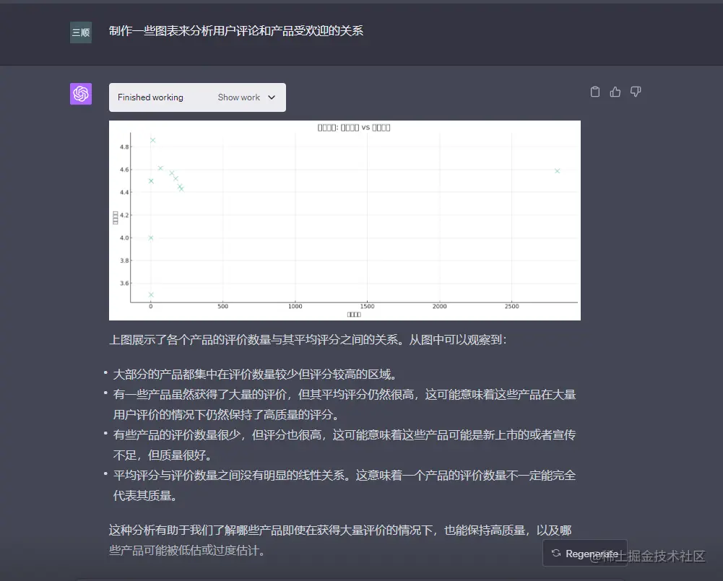Viewport: 723px width, 581px height.
Task: Click the 三顺 user avatar
Action: [80, 32]
